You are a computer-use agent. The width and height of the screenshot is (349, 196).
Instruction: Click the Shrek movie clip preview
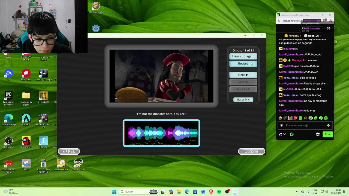[x=161, y=76]
